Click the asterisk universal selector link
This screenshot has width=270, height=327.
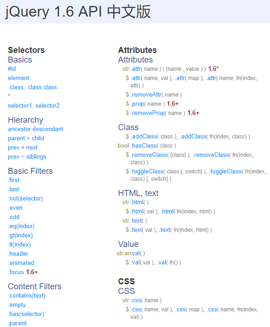[9, 96]
